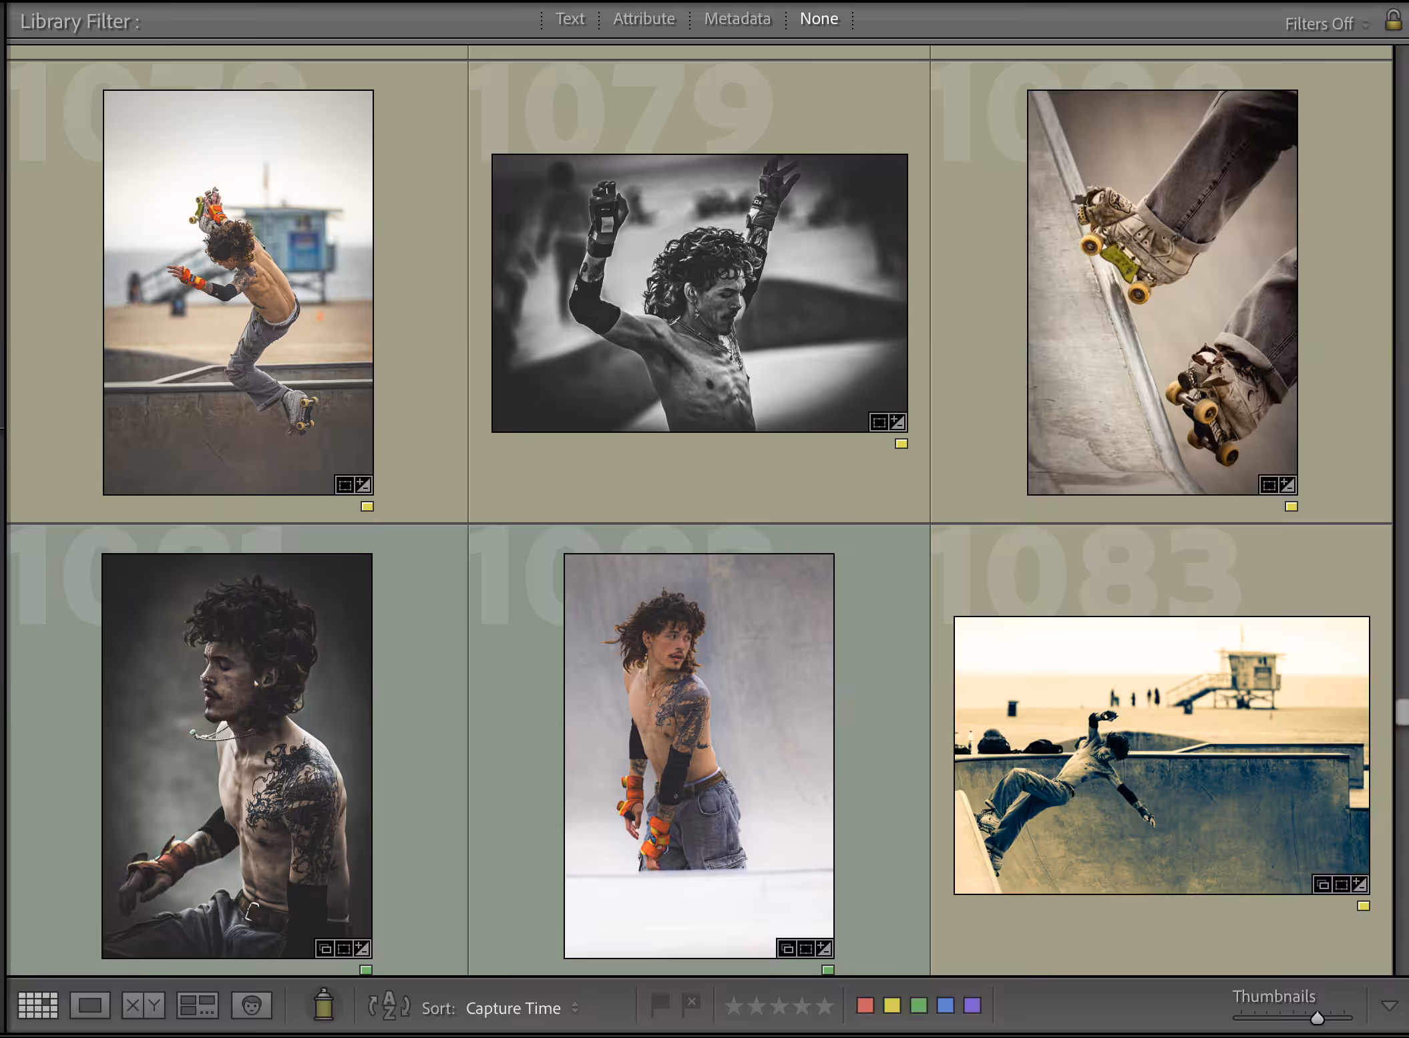Toggle the Library Filter lock
1409x1038 pixels.
point(1393,19)
